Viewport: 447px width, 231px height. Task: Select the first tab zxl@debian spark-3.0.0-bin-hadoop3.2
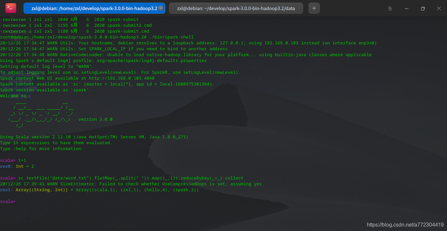coord(94,8)
